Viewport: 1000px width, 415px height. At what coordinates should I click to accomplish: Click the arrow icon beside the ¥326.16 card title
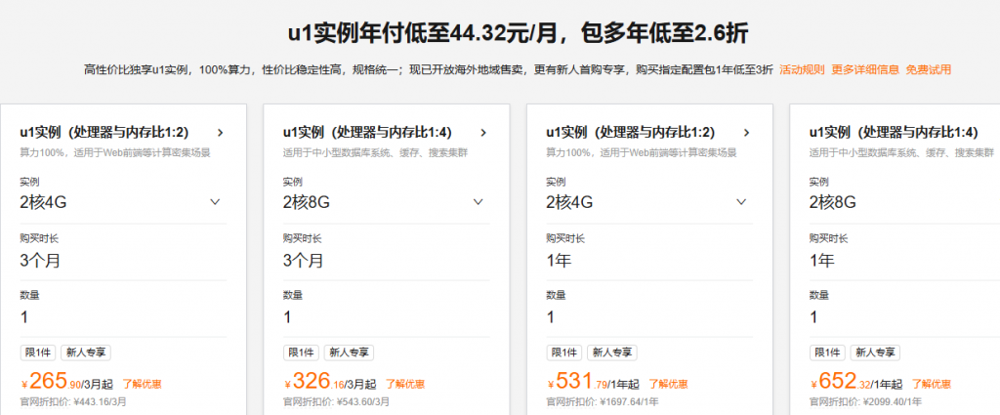(x=483, y=133)
